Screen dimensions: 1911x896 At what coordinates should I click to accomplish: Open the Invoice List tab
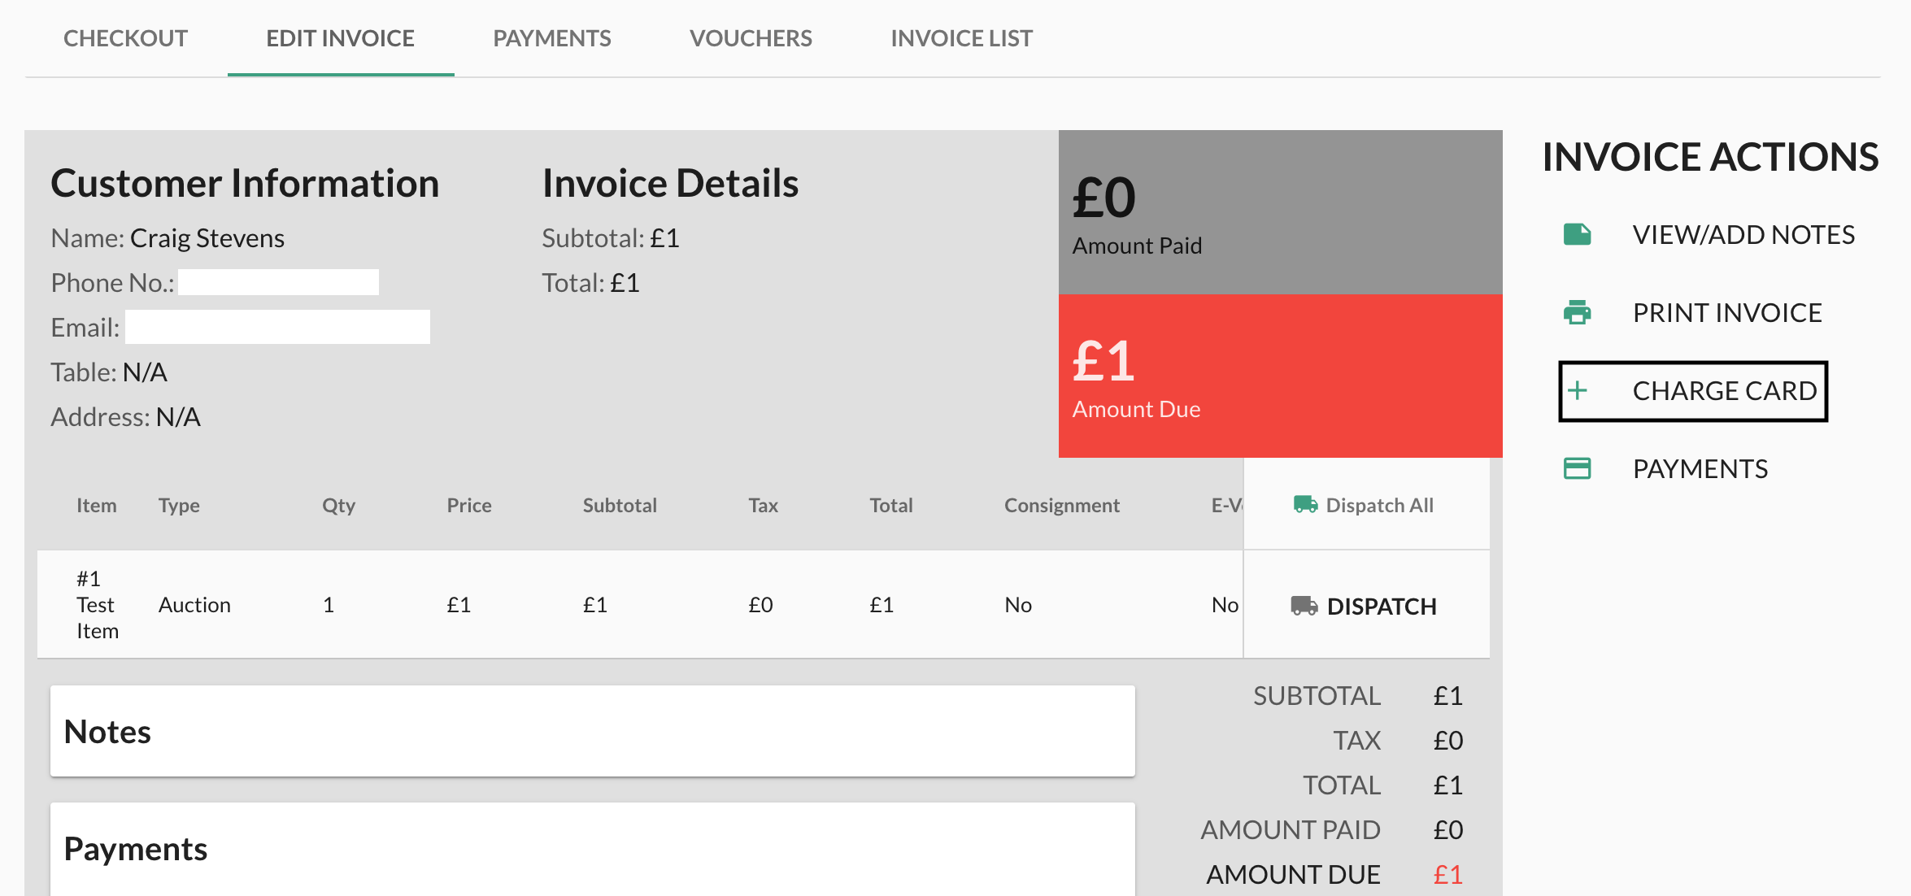tap(960, 38)
